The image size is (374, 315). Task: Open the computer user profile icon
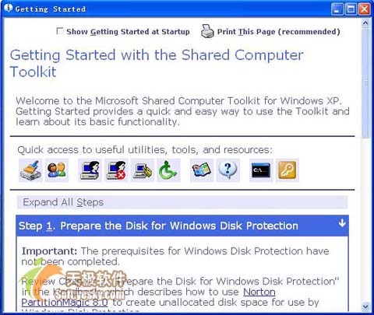(x=90, y=170)
